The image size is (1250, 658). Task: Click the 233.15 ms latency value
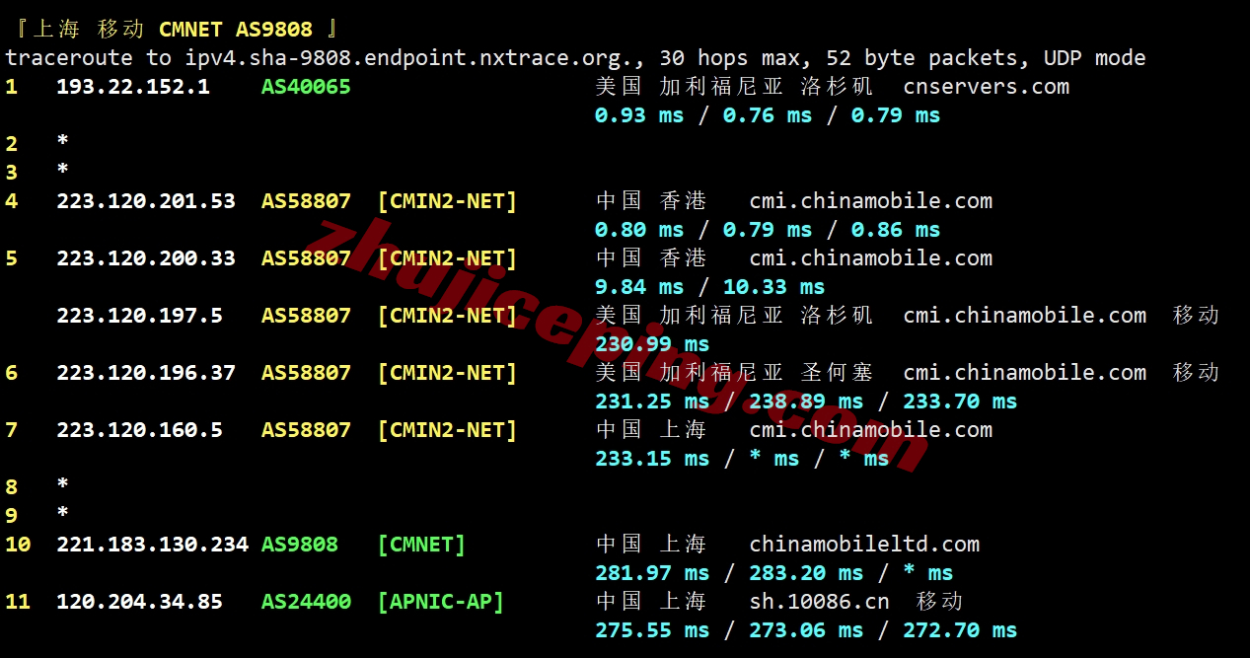[x=652, y=459]
